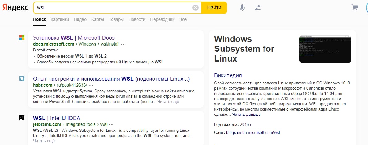Click the docs.microsoft.com domain link
The width and height of the screenshot is (368, 145).
[x=53, y=44]
